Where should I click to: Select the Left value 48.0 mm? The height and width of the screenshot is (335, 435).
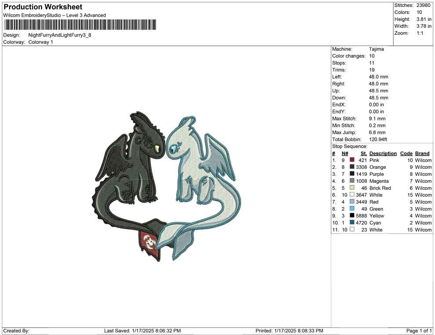click(378, 77)
